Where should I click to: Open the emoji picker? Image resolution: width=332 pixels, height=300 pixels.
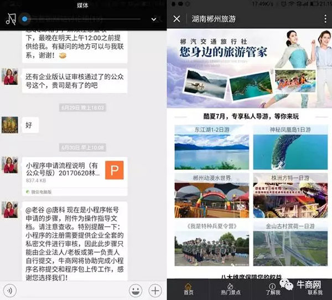point(136,291)
